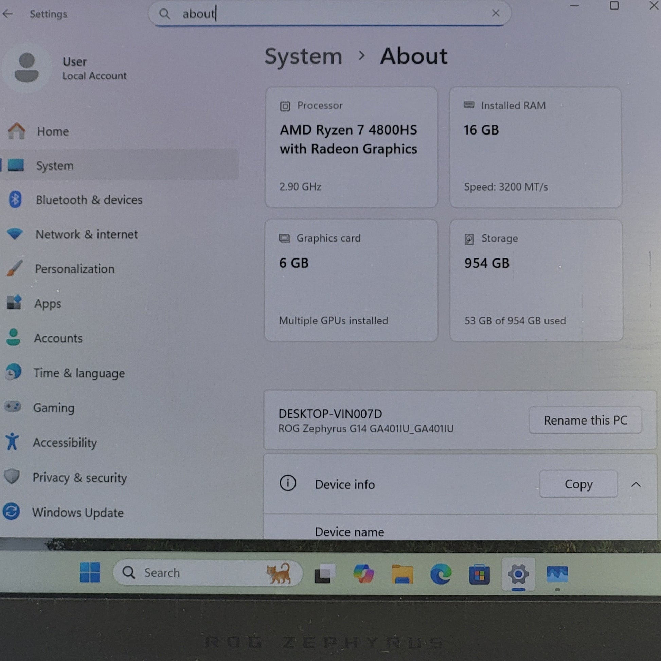The width and height of the screenshot is (661, 661).
Task: Open the Gaming label in sidebar
Action: pyautogui.click(x=54, y=408)
